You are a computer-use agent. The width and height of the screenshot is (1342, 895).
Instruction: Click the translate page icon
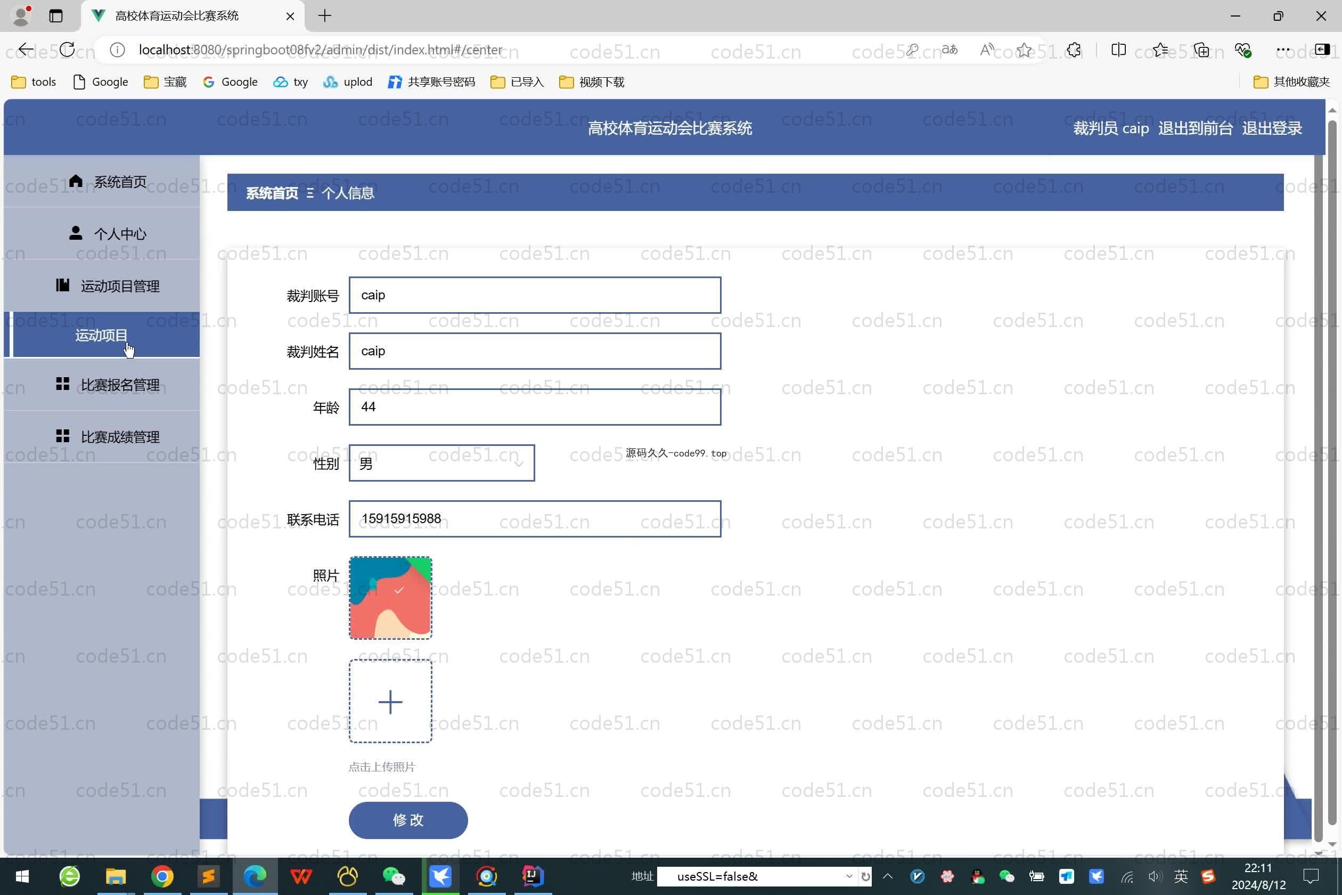[950, 50]
